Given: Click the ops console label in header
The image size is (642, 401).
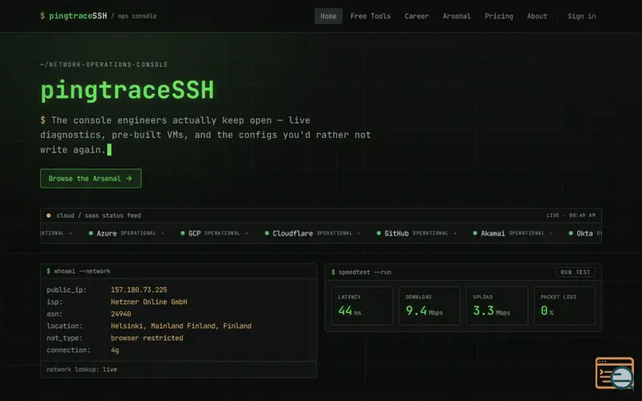Looking at the screenshot, I should pyautogui.click(x=137, y=16).
